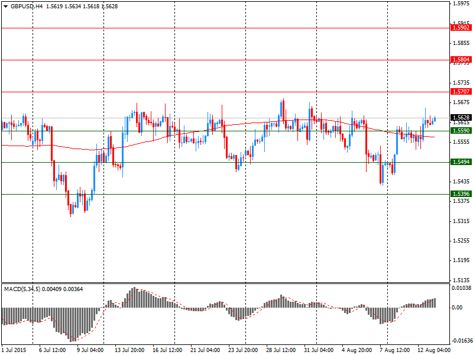Click the 1.5195 price scale value
Image resolution: width=473 pixels, height=355 pixels.
(462, 260)
